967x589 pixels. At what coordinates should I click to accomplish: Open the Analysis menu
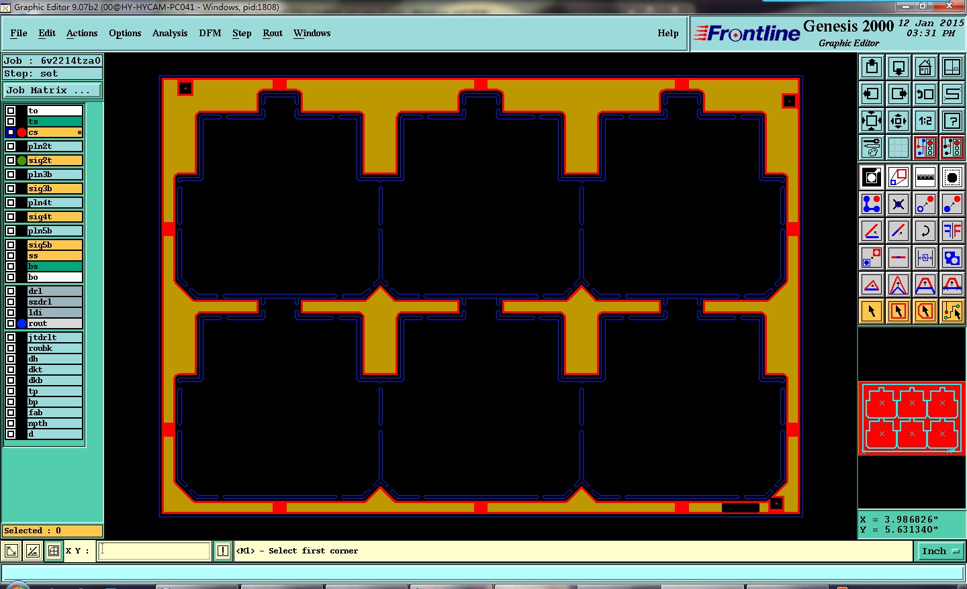[x=170, y=33]
